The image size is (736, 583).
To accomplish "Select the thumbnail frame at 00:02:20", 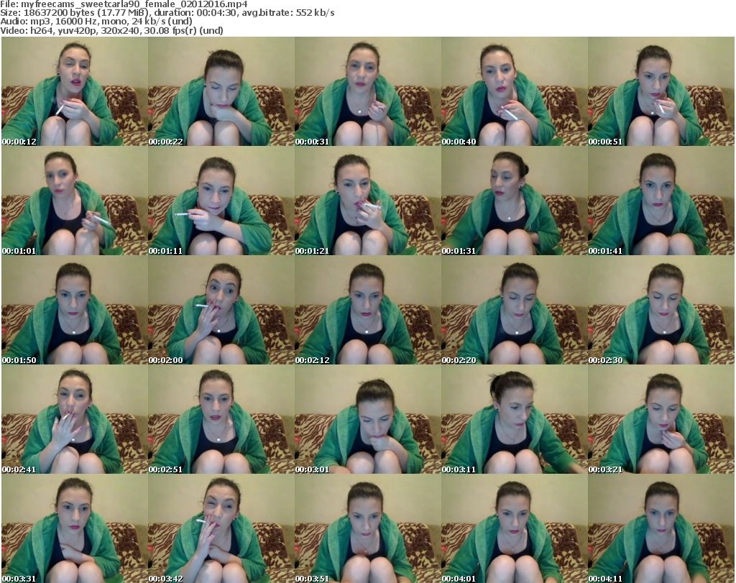I will tap(515, 311).
